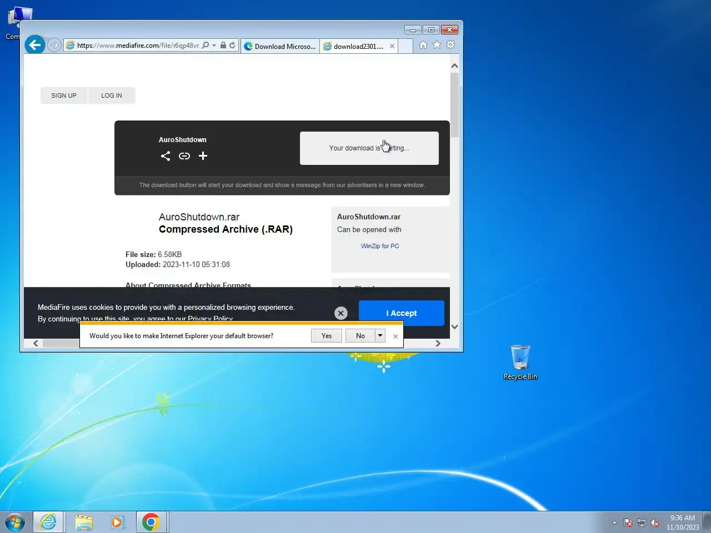Launch Google Chrome from taskbar
This screenshot has width=711, height=533.
pyautogui.click(x=151, y=522)
